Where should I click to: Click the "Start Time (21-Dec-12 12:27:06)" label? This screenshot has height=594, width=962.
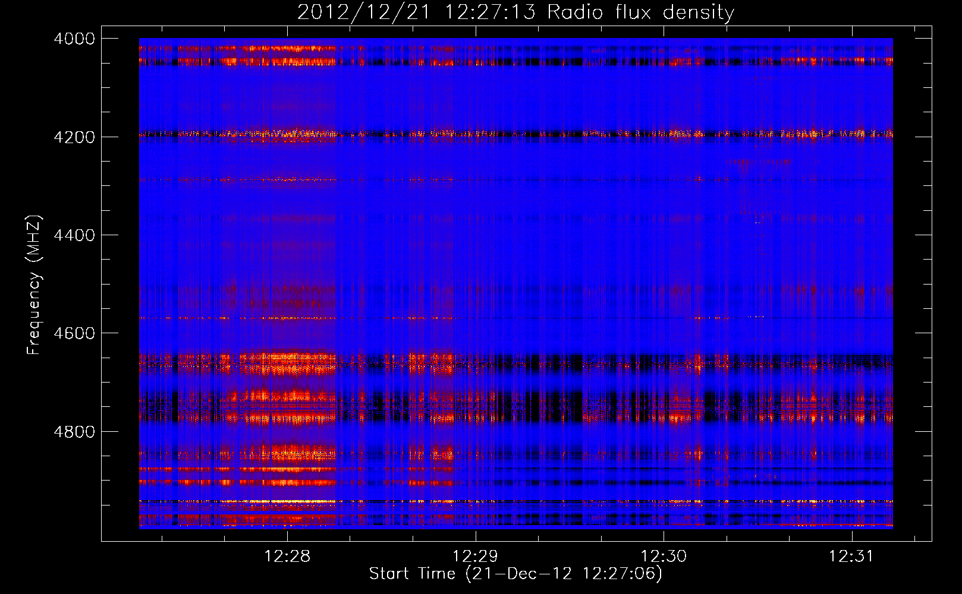point(515,574)
